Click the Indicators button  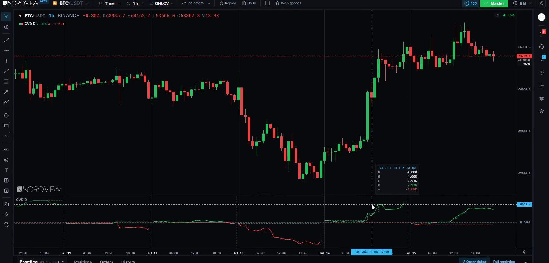tap(193, 3)
